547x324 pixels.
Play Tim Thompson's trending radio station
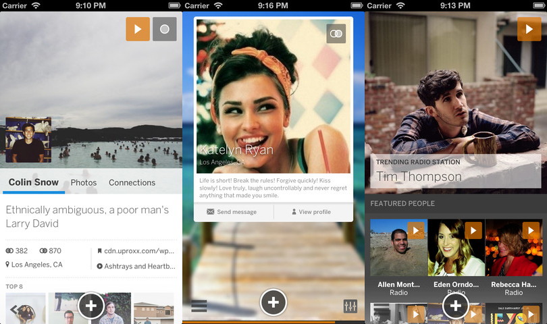(529, 30)
